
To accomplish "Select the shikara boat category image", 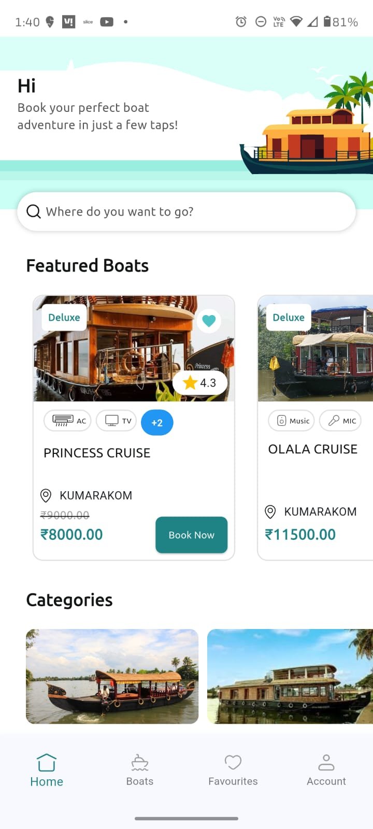I will coord(112,676).
